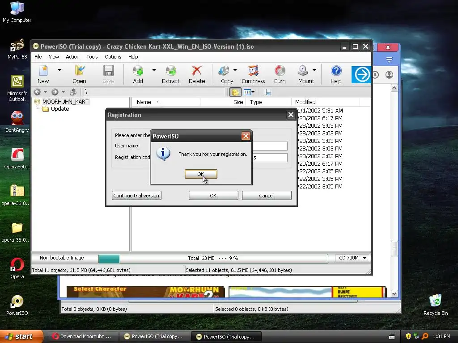
Task: Click the Delete toolbar icon
Action: tap(197, 75)
